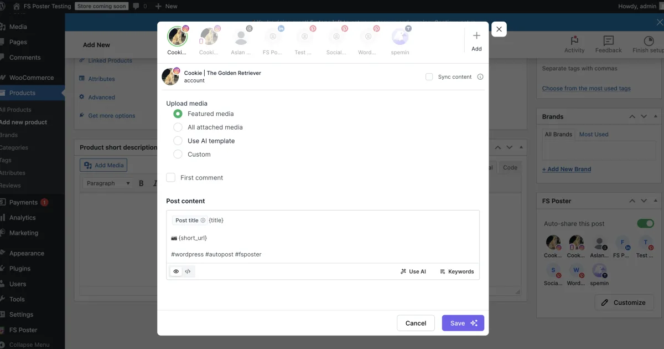This screenshot has height=349, width=664.
Task: Click the + Add New Brand link
Action: point(567,169)
